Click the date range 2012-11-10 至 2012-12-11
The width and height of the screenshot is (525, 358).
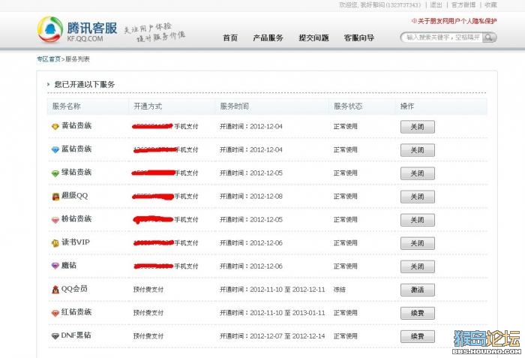pyautogui.click(x=287, y=290)
